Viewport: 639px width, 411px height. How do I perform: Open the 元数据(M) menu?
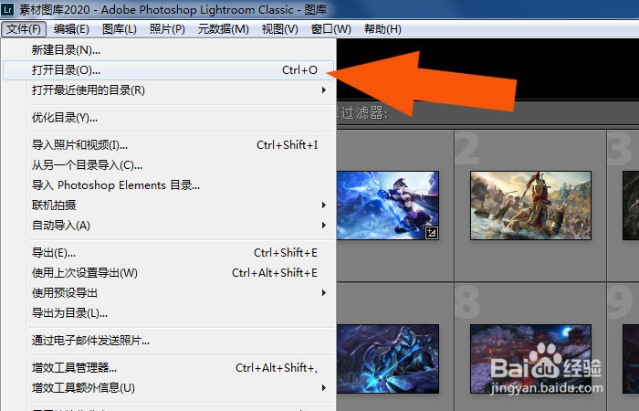(224, 29)
